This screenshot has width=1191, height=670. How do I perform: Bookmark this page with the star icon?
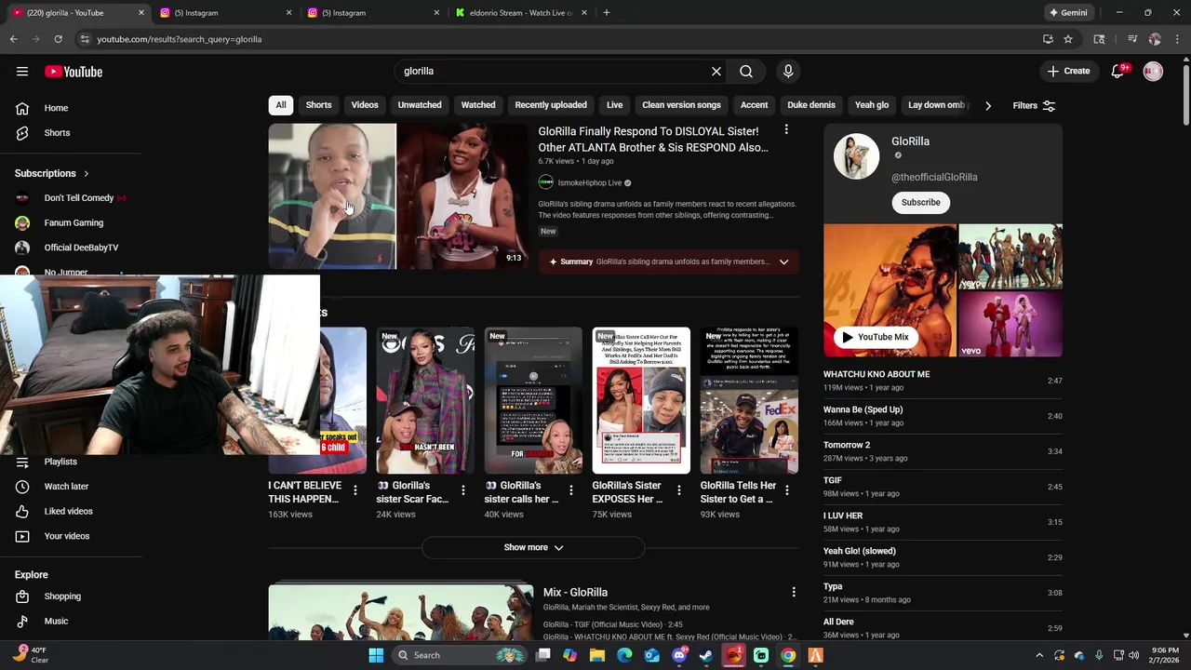pos(1068,39)
